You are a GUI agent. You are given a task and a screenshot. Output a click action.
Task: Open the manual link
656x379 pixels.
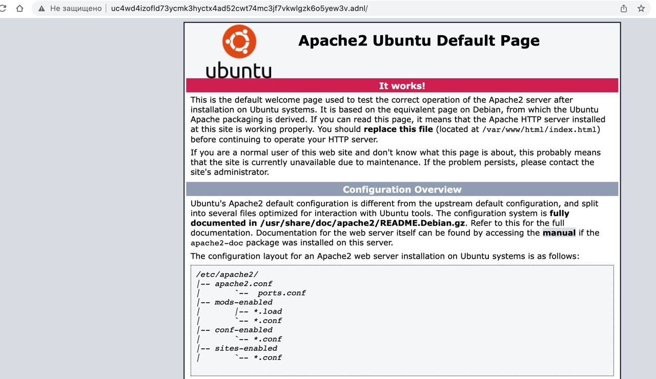(559, 233)
